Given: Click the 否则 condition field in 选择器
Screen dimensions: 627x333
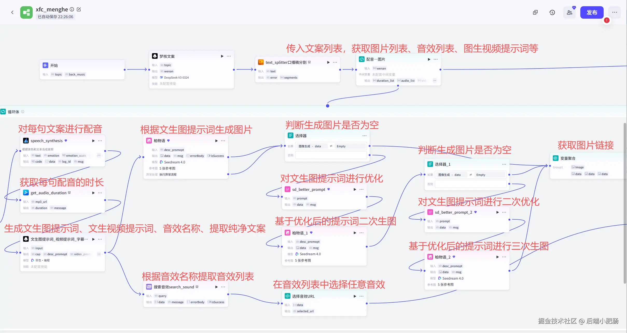Looking at the screenshot, I should [x=331, y=155].
